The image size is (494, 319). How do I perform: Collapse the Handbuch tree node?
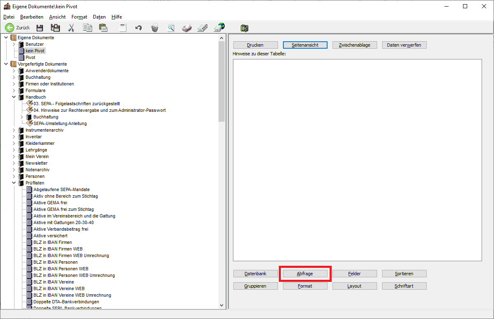point(14,97)
